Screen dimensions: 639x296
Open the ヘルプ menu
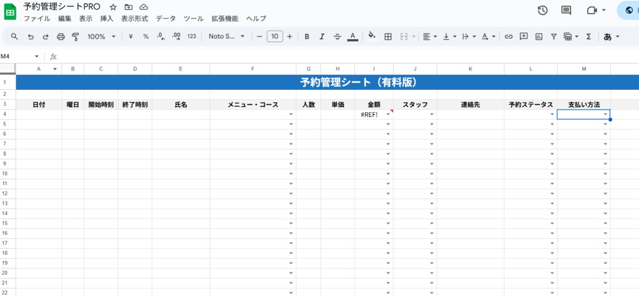pyautogui.click(x=256, y=18)
